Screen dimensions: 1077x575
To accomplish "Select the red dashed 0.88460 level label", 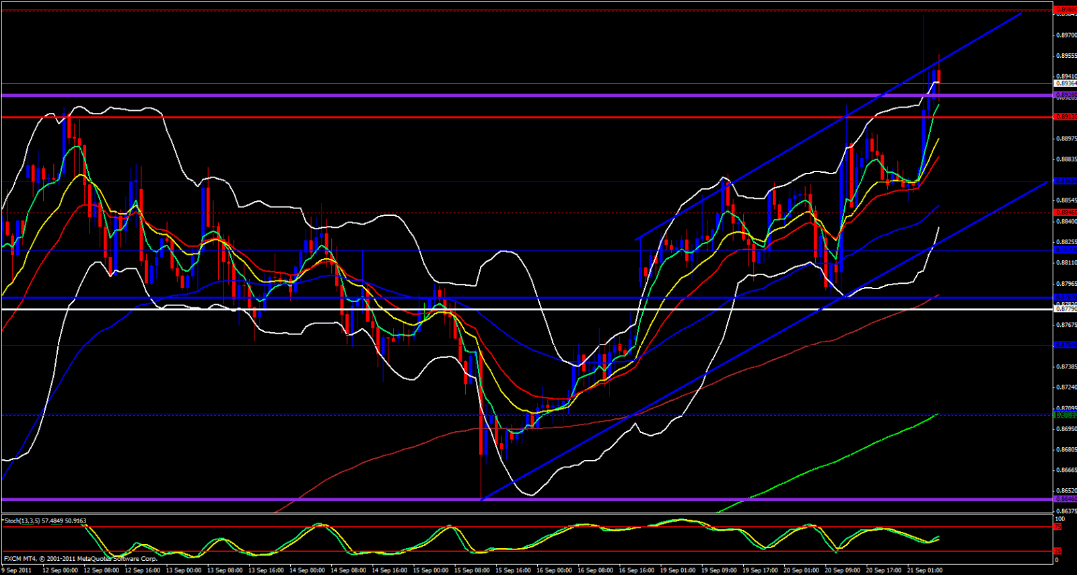I will tap(1065, 213).
